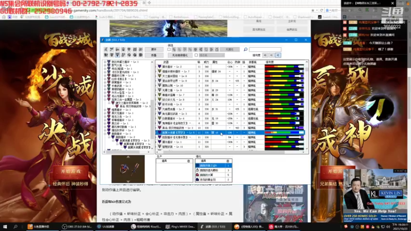Tick the checkbox beside the disabled combo box
Image resolution: width=411 pixels, height=231 pixels.
click(x=196, y=55)
